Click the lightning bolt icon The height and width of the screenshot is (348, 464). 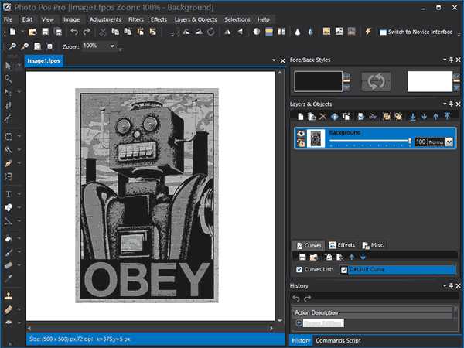coord(368,32)
